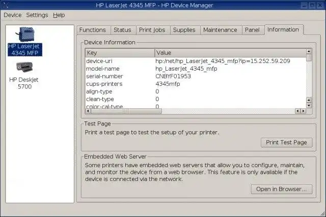The height and width of the screenshot is (217, 326).
Task: Click the value hp_LaserJet_4345_mfp
Action: [186, 69]
